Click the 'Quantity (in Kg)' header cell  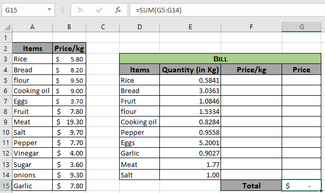pyautogui.click(x=190, y=70)
